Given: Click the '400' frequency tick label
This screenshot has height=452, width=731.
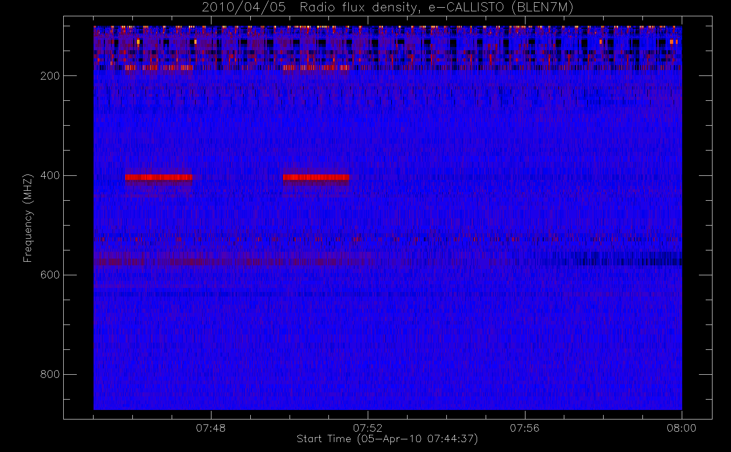Looking at the screenshot, I should click(x=50, y=175).
